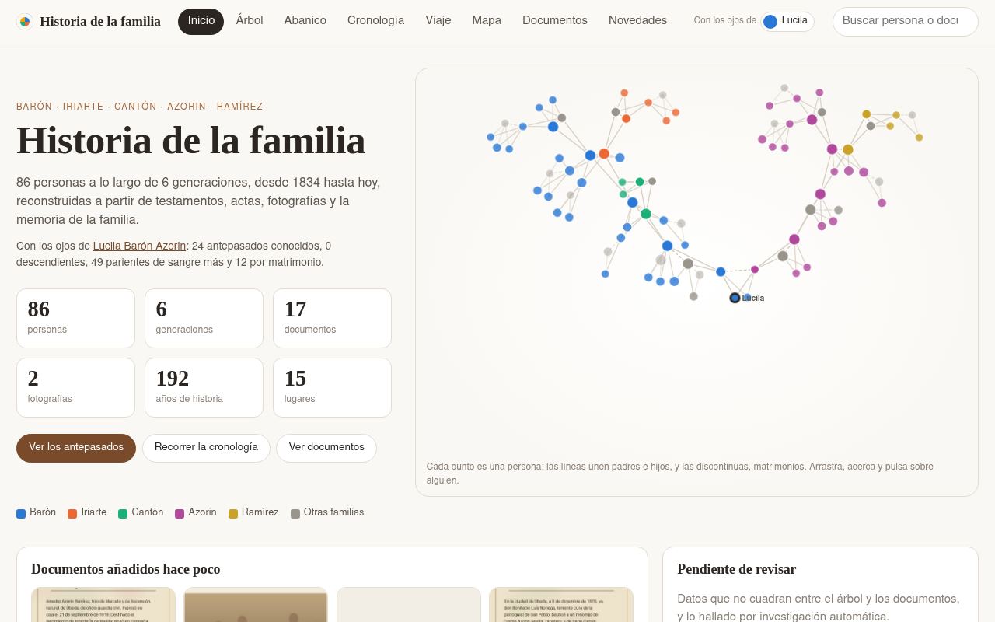Click the Iriarte orange legend swatch

(72, 514)
